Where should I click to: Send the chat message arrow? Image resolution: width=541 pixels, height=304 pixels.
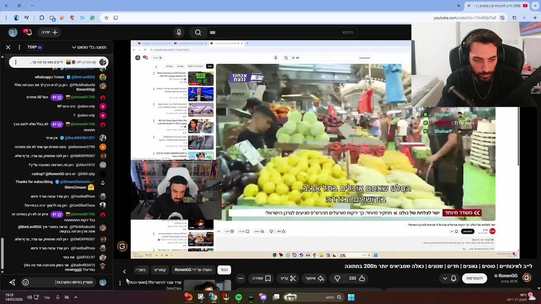click(x=12, y=282)
